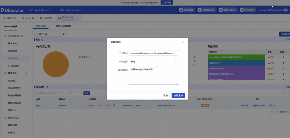Screen dimensions: 290x138
Task: Open the 性能大盘 tab
Action: 10,18
